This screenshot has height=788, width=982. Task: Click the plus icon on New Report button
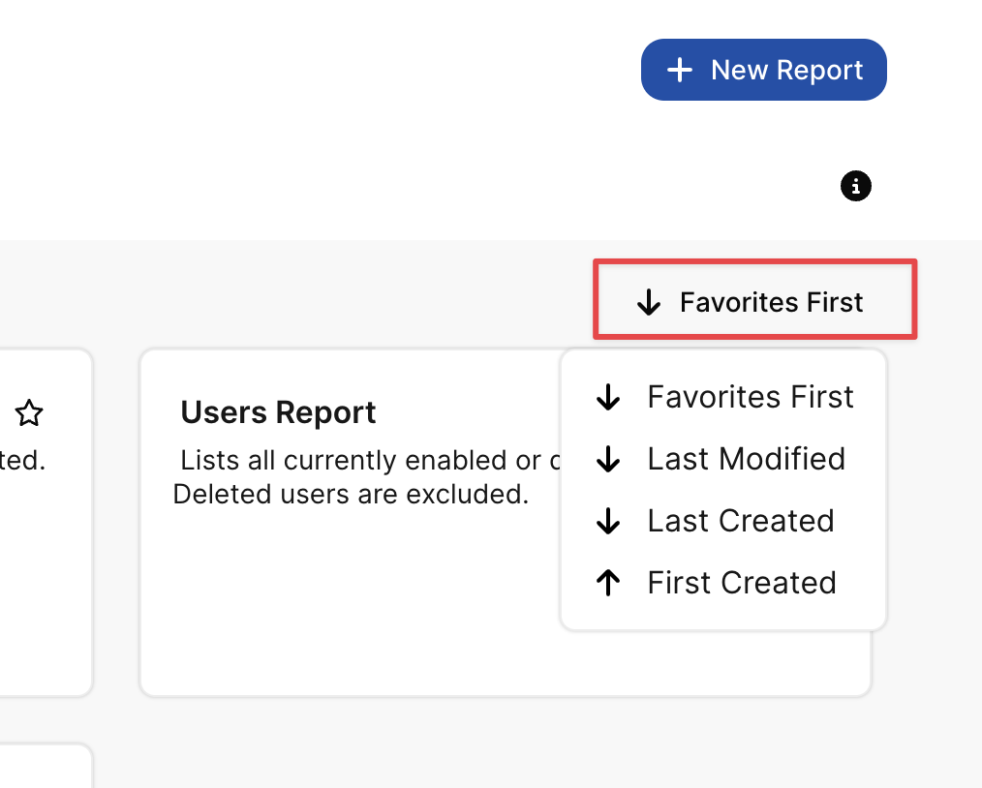[x=680, y=69]
